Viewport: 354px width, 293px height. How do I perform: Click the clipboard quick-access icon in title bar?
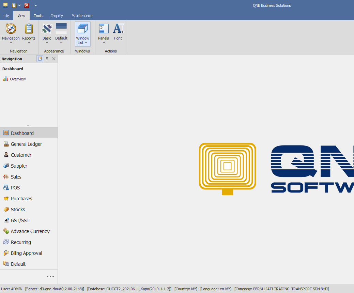point(14,5)
